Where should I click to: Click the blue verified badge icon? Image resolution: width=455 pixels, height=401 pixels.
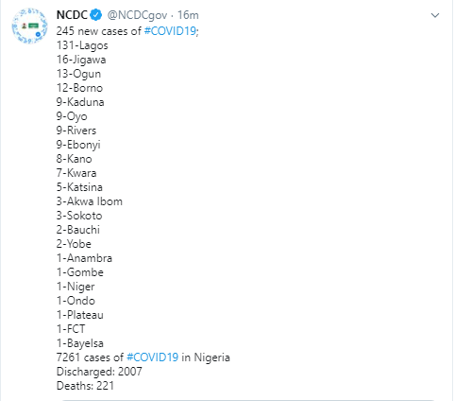click(x=96, y=15)
